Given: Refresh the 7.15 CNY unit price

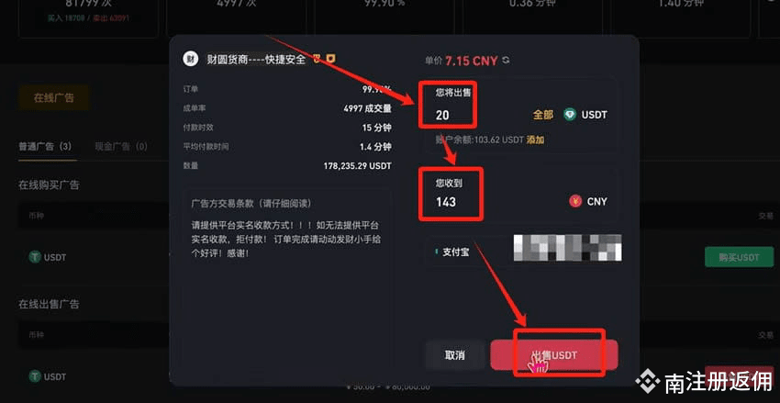Looking at the screenshot, I should point(507,61).
